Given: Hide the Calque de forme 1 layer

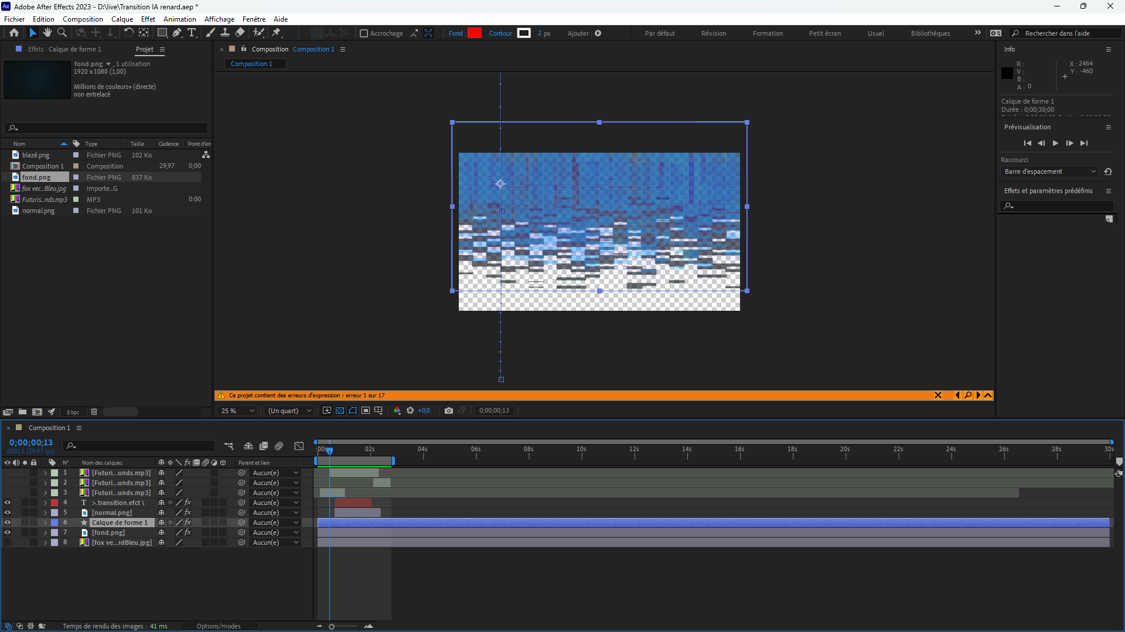Looking at the screenshot, I should 8,523.
